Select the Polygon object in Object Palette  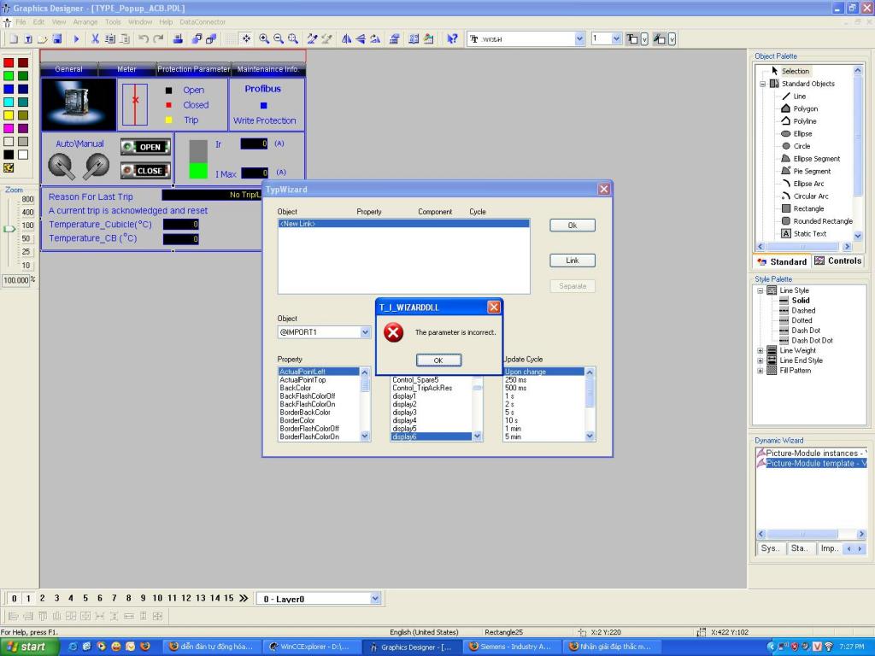click(804, 108)
